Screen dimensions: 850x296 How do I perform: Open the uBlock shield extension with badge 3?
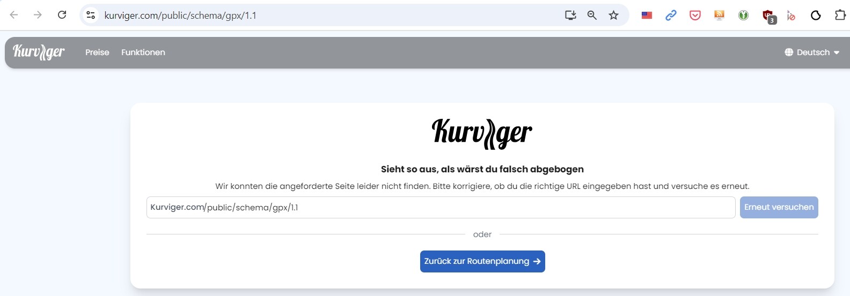[x=769, y=16]
